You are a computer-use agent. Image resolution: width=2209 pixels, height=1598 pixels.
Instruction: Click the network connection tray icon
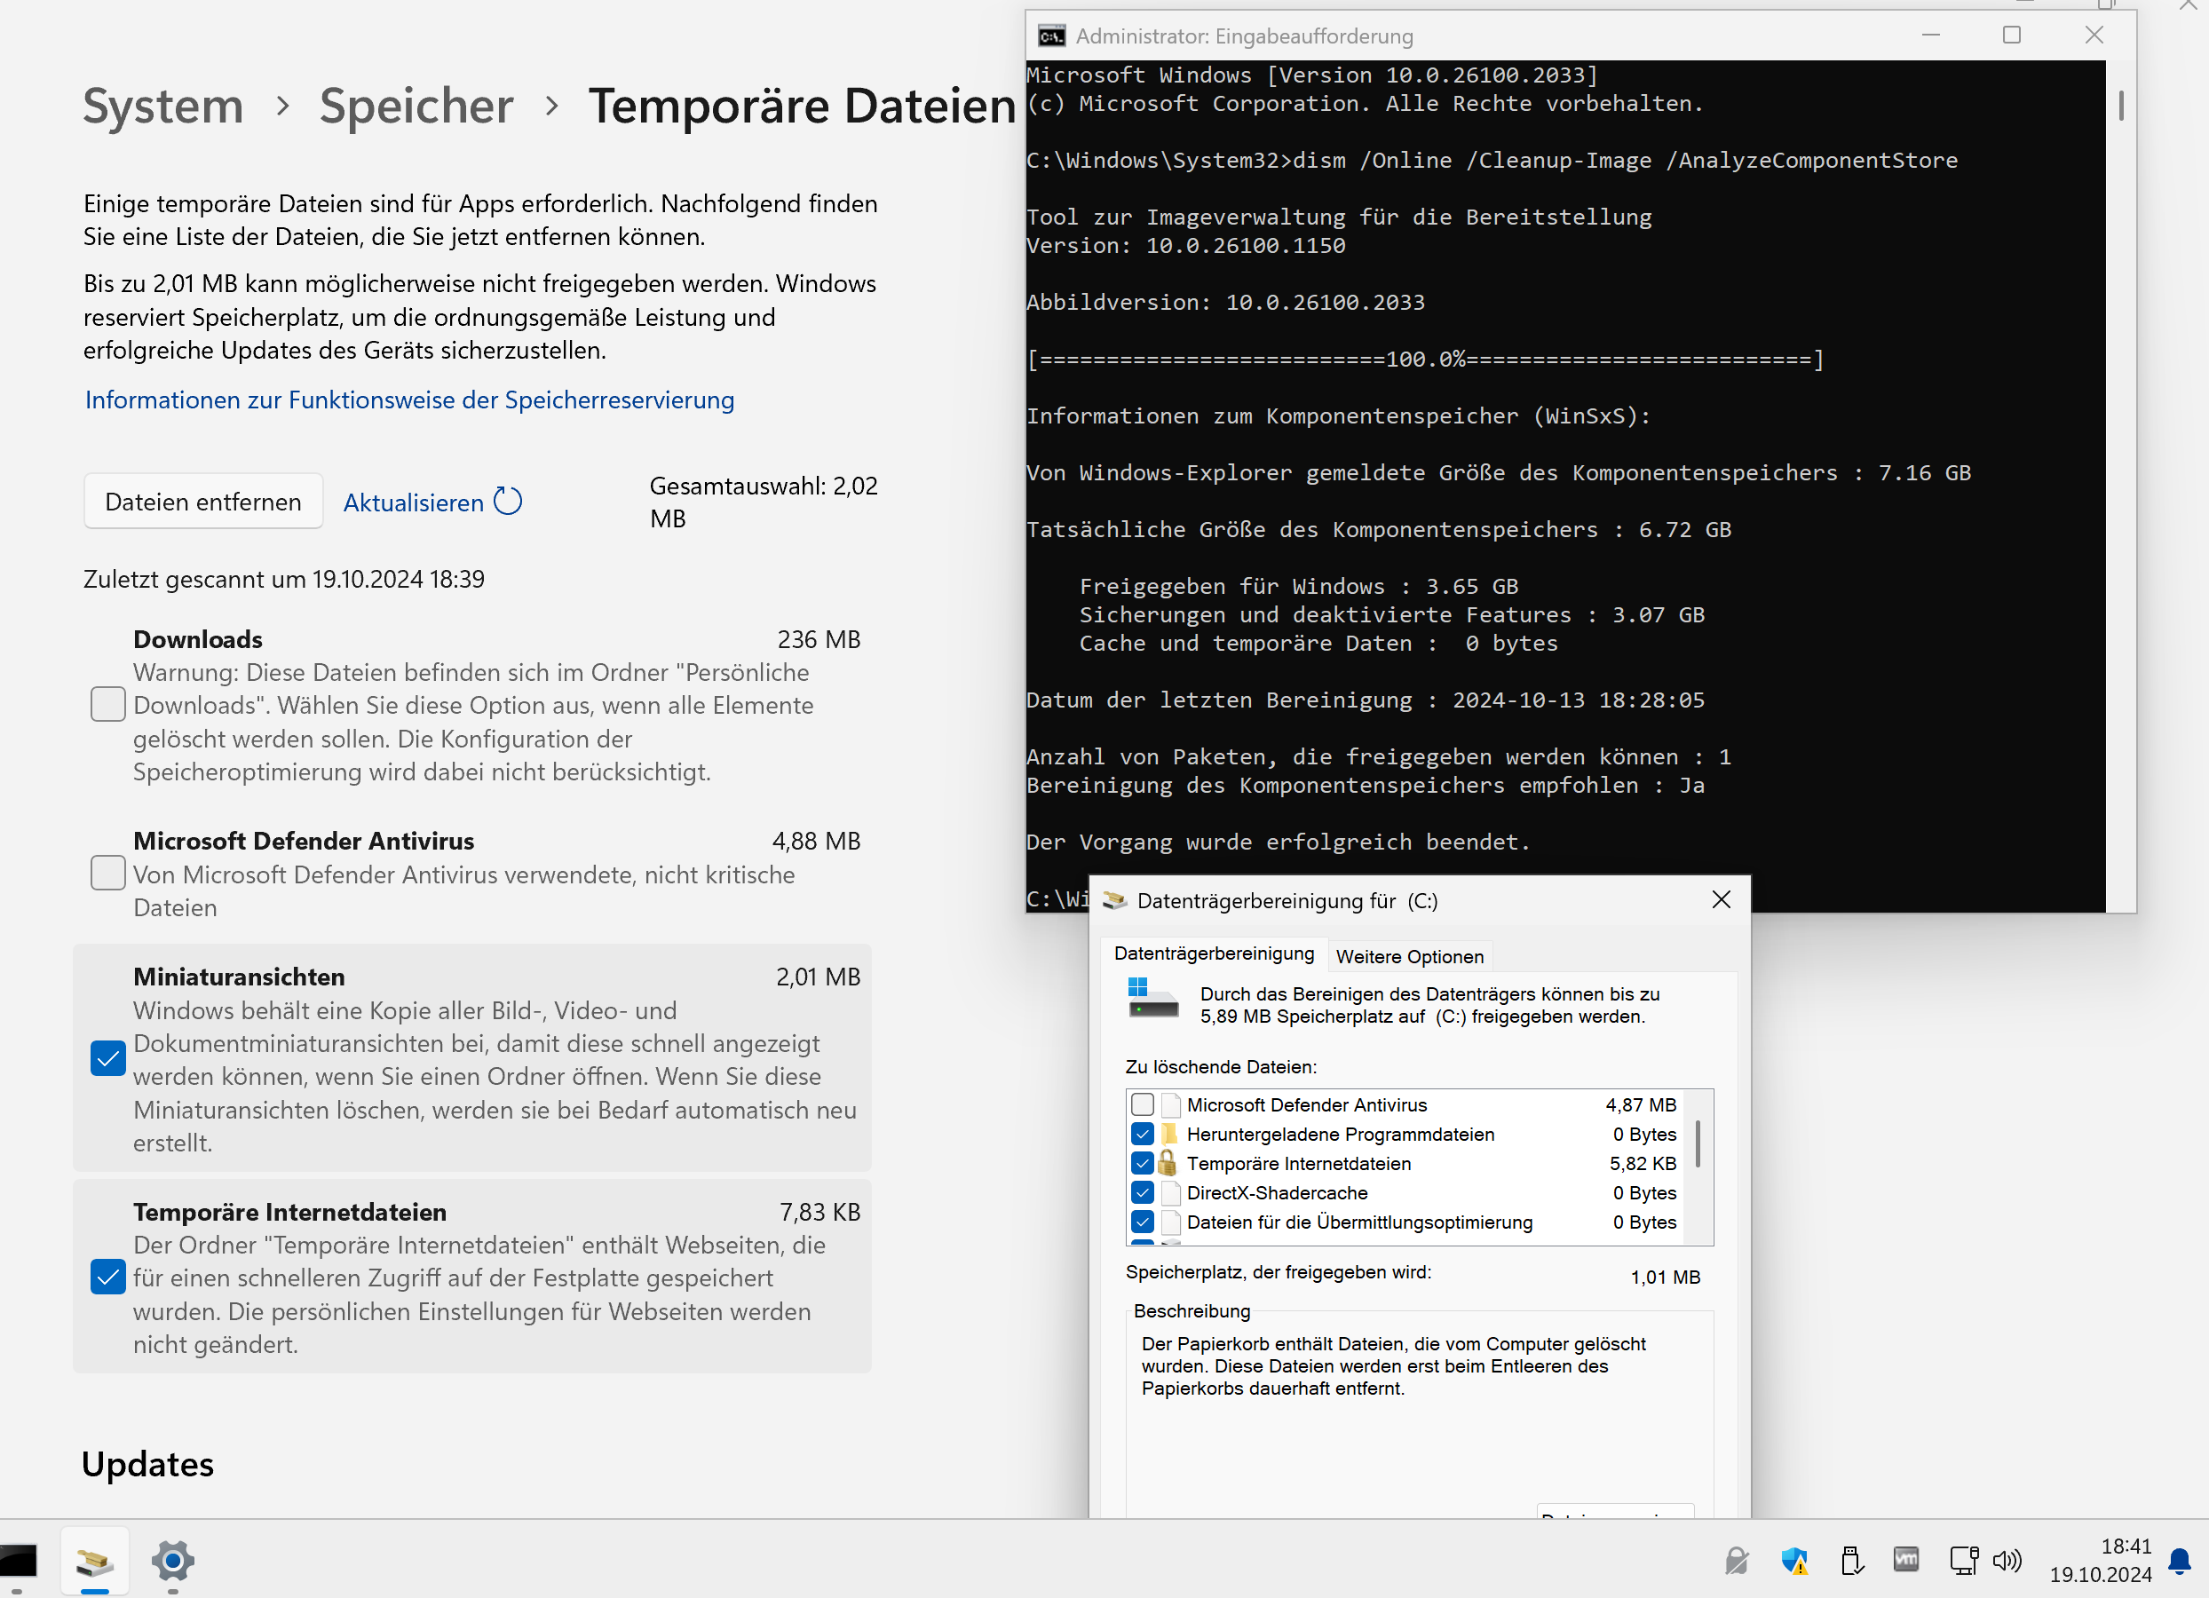(x=1964, y=1560)
